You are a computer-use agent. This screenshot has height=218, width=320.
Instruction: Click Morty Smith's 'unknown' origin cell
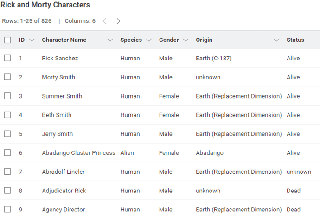(208, 77)
